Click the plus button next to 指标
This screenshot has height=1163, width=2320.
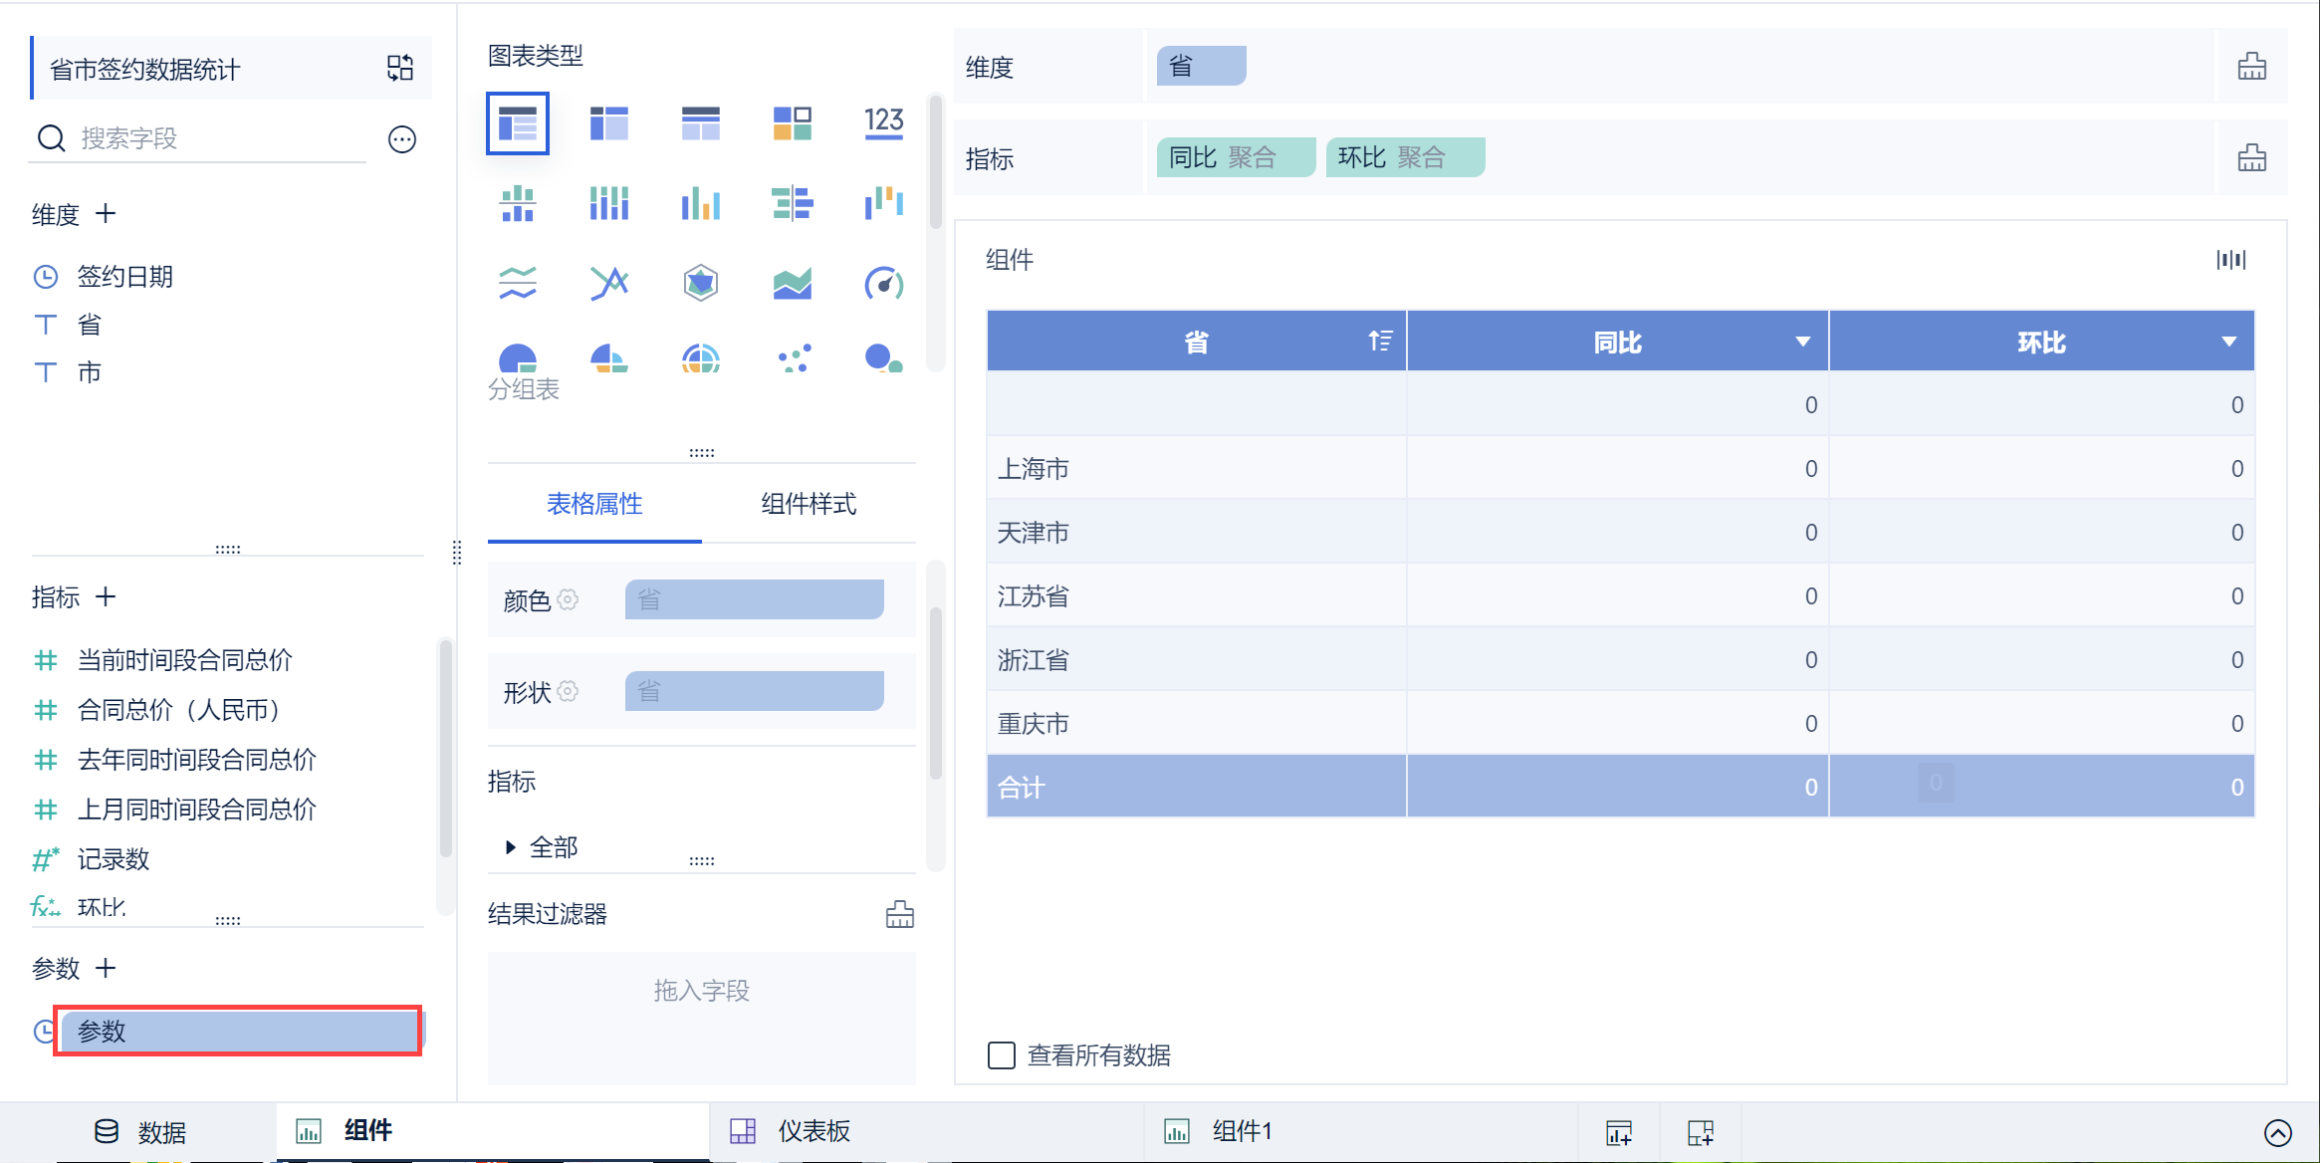(x=106, y=596)
